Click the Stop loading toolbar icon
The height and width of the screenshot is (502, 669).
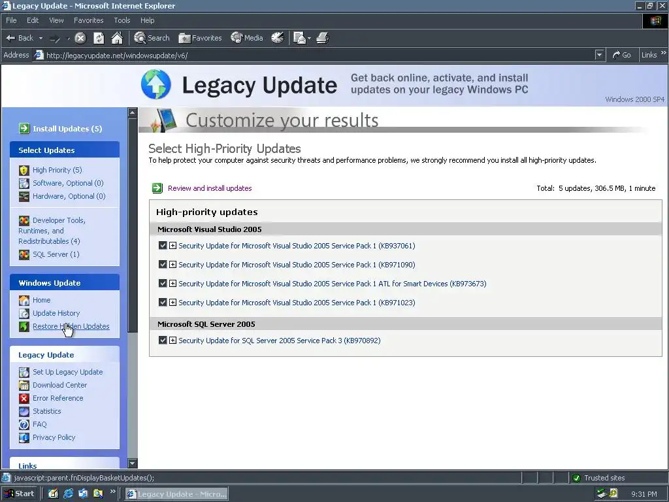(x=80, y=38)
